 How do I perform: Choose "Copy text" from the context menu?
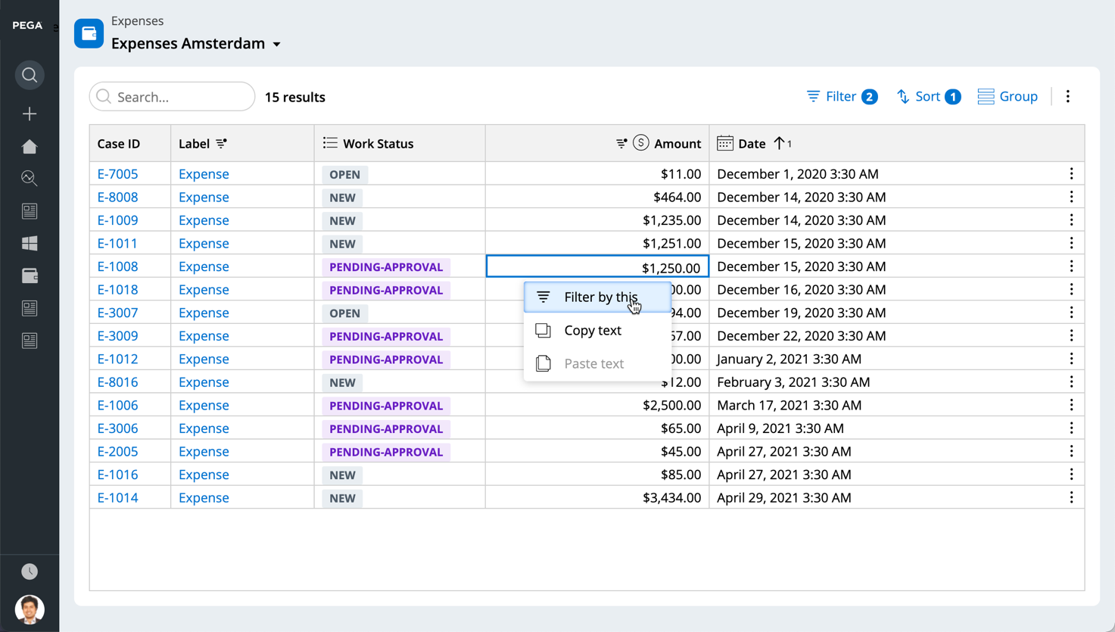pyautogui.click(x=592, y=330)
